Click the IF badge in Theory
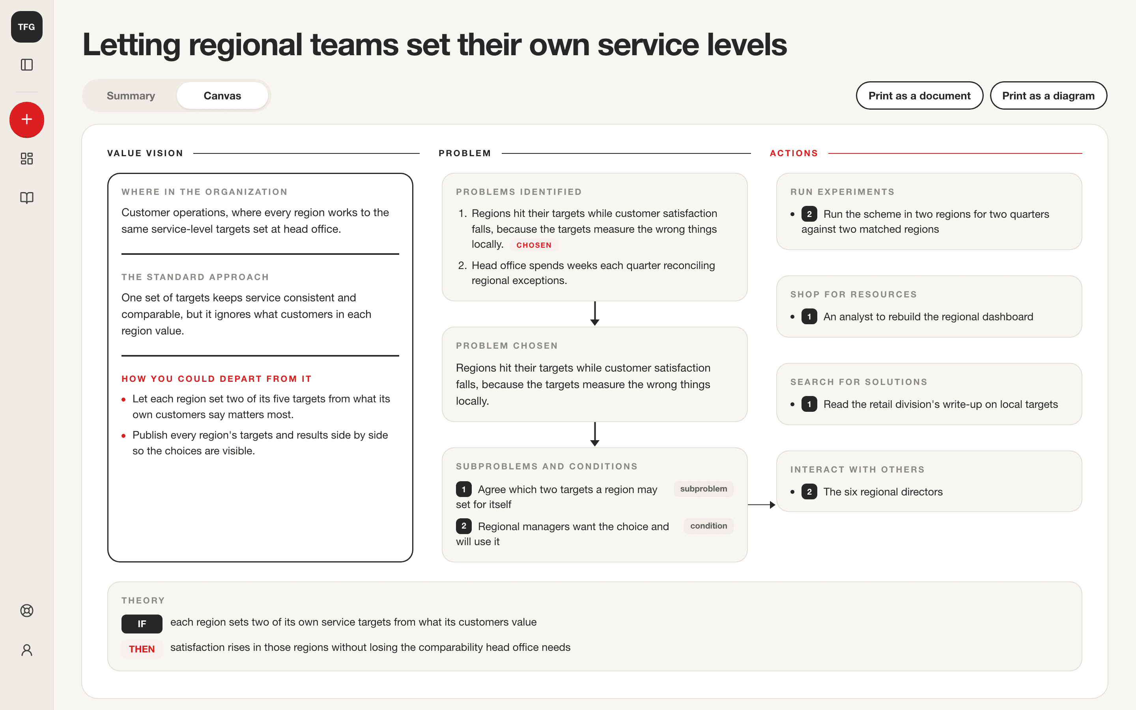The image size is (1136, 710). [x=142, y=624]
